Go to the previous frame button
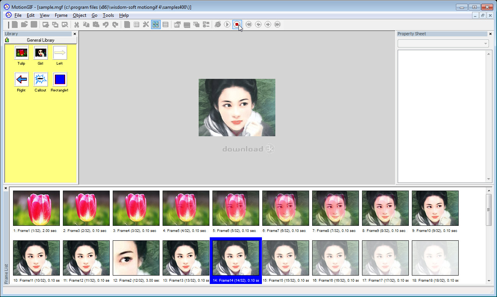Image resolution: width=497 pixels, height=297 pixels. pos(258,24)
